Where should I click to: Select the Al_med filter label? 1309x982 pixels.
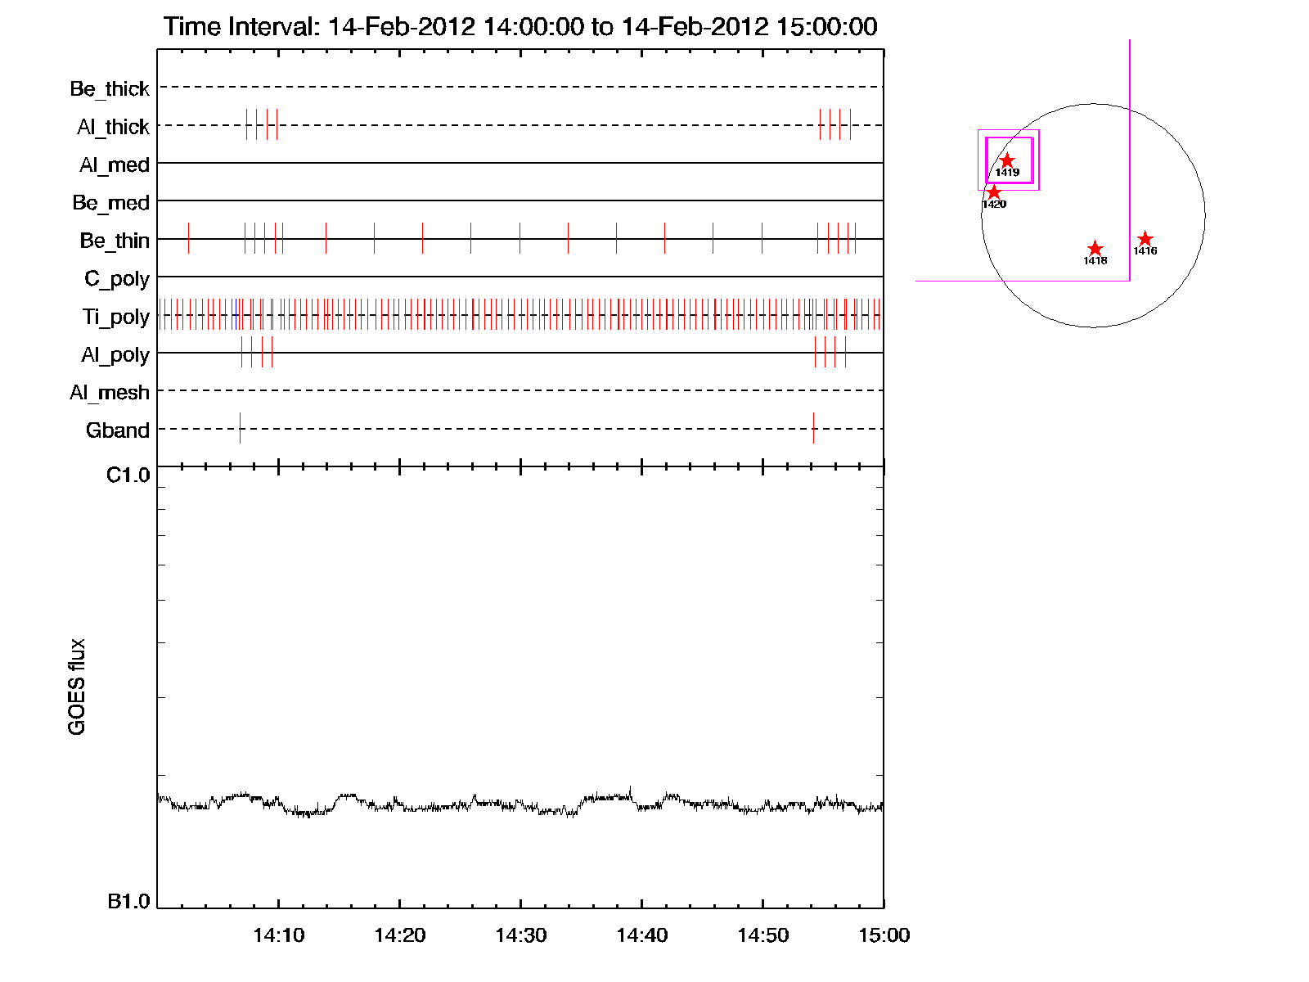click(114, 164)
